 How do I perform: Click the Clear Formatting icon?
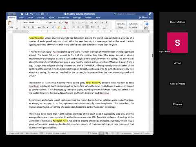click(67, 22)
